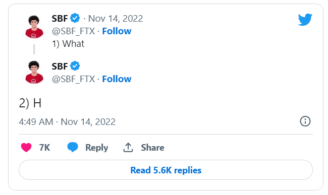
Task: Open the 4:49 AM · Nov 14, 2022 timestamp
Action: click(67, 122)
